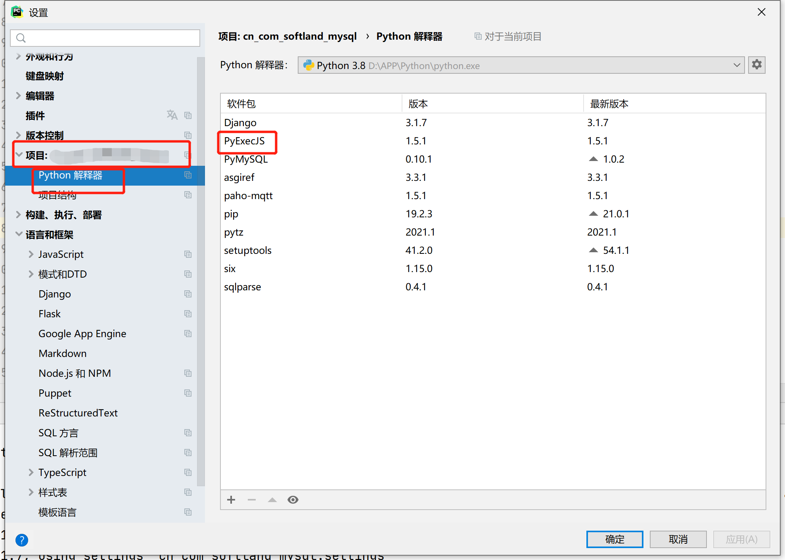Viewport: 785px width, 560px height.
Task: Select the 键盘映射 settings entry
Action: [x=44, y=76]
